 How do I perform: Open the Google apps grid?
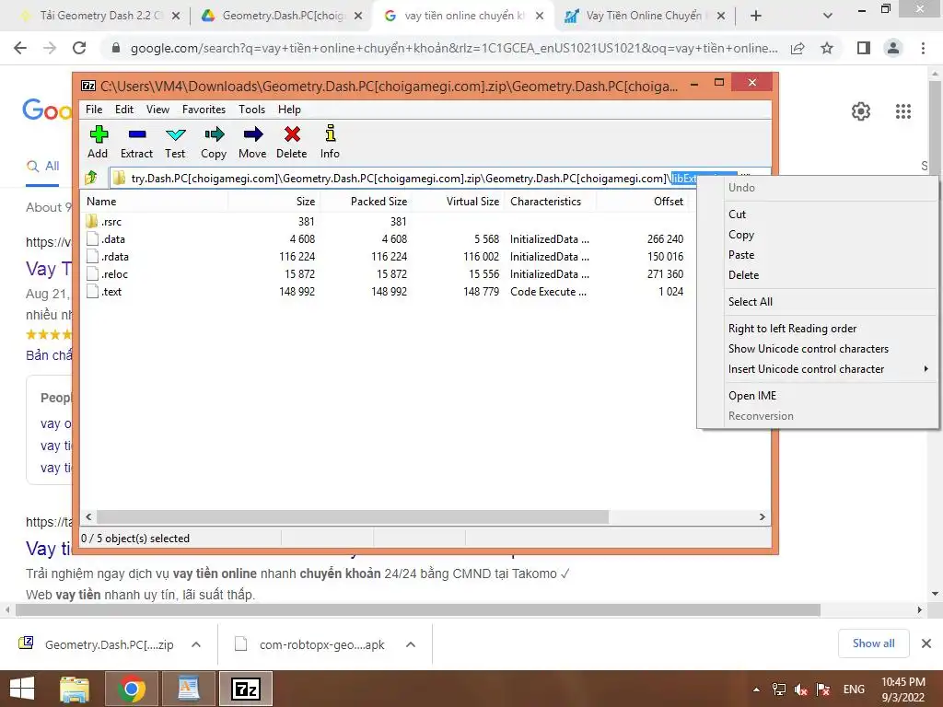[x=903, y=111]
